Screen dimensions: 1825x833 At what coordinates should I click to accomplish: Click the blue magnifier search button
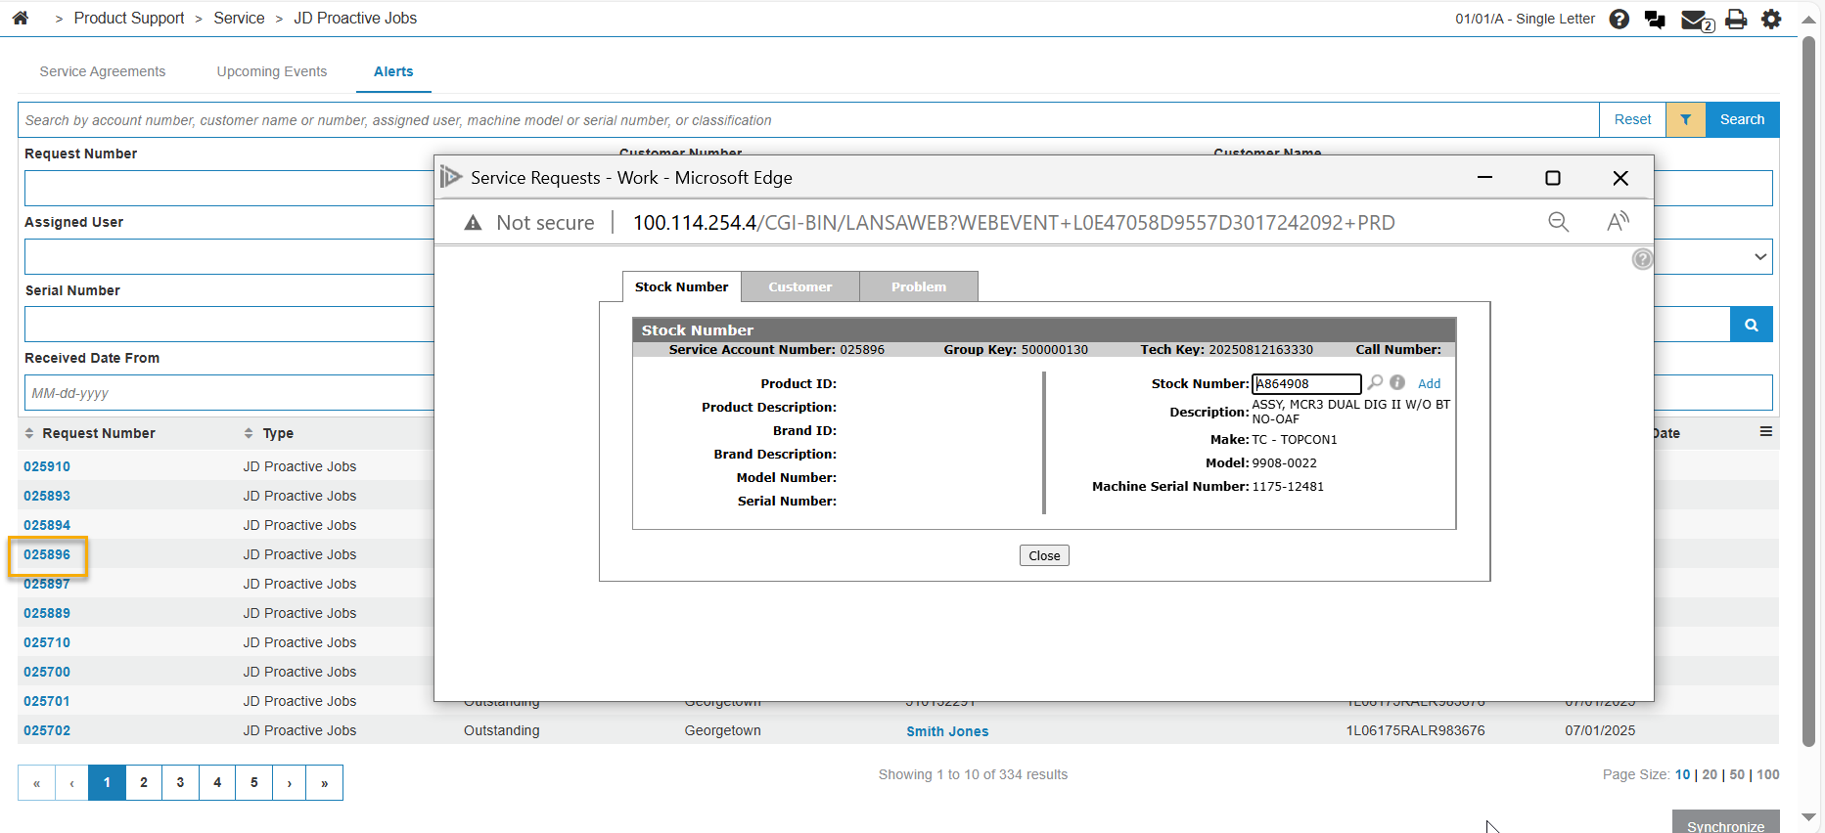point(1751,325)
